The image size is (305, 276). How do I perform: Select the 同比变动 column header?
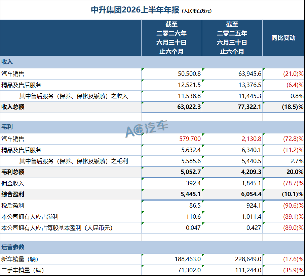tap(283, 38)
